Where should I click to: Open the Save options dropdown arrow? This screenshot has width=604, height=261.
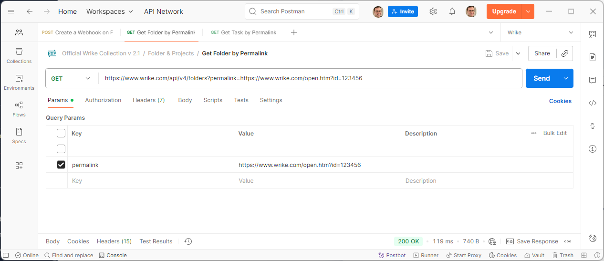tap(518, 53)
